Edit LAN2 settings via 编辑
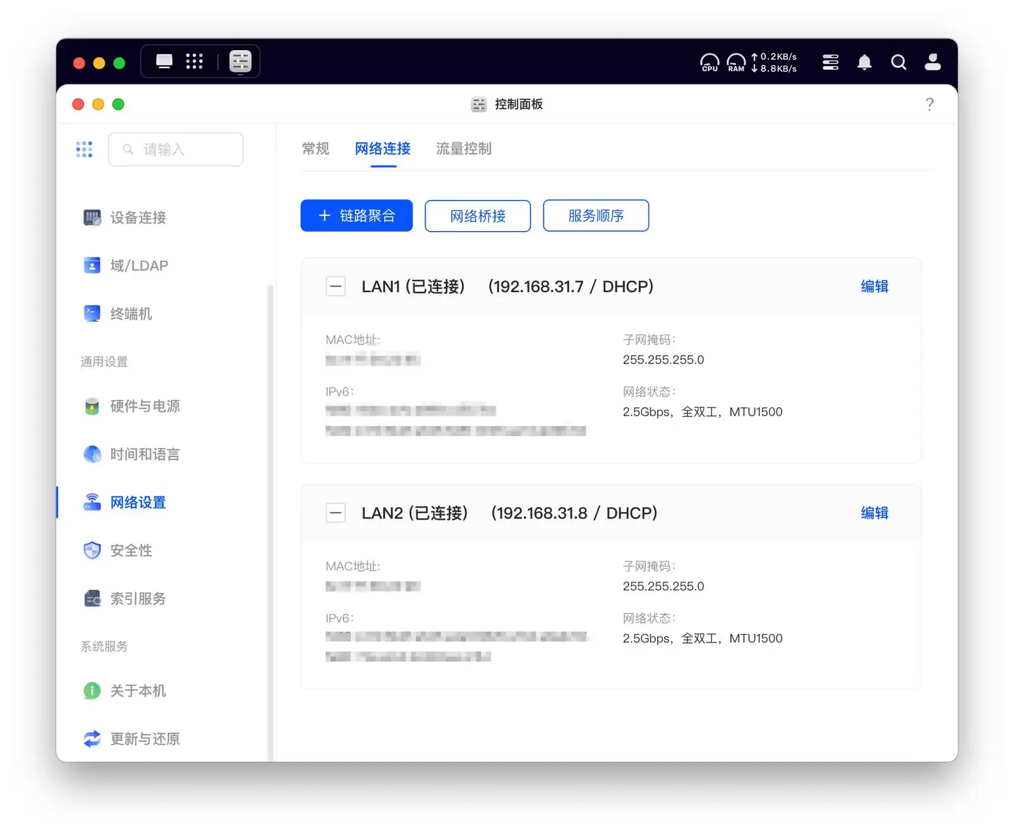Screen dimensions: 1014x836 tap(875, 513)
